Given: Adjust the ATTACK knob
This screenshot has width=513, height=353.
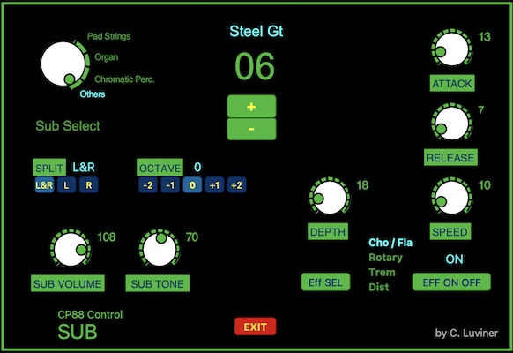Looking at the screenshot, I should click(x=452, y=49).
